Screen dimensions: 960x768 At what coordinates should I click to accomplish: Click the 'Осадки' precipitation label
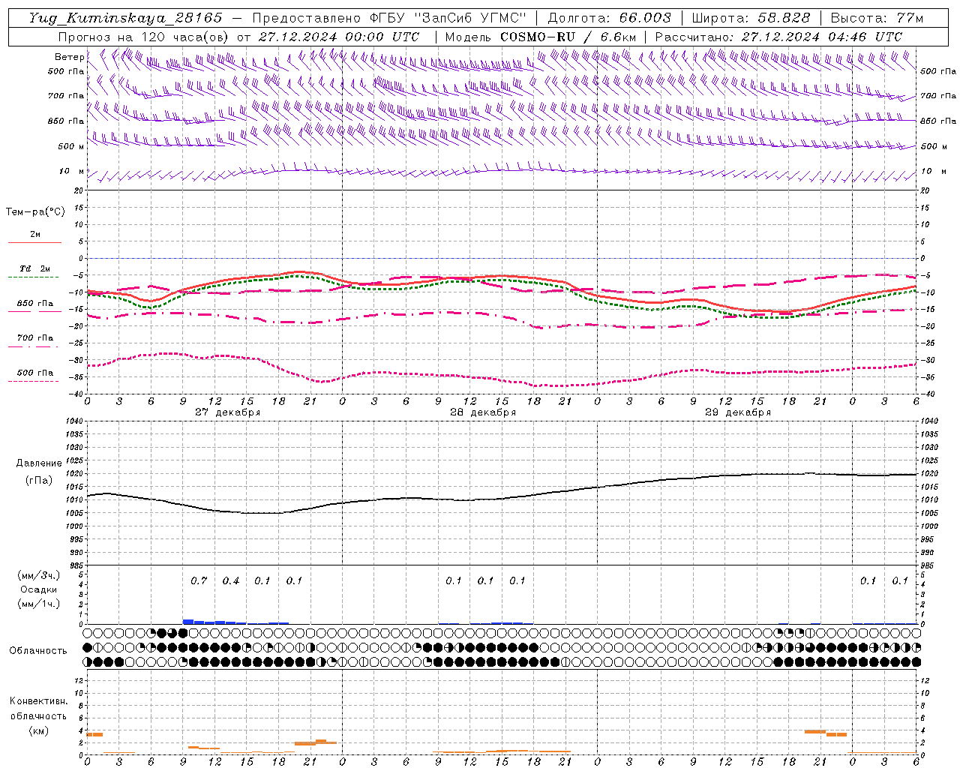(x=38, y=589)
